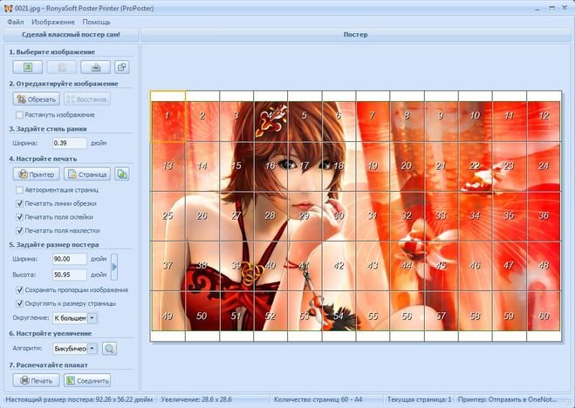Click the blue arrow expander beside size fields
575x408 pixels.
point(114,266)
